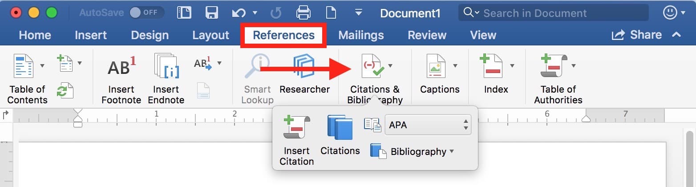This screenshot has width=696, height=187.
Task: Click the new blank document icon
Action: coord(330,12)
